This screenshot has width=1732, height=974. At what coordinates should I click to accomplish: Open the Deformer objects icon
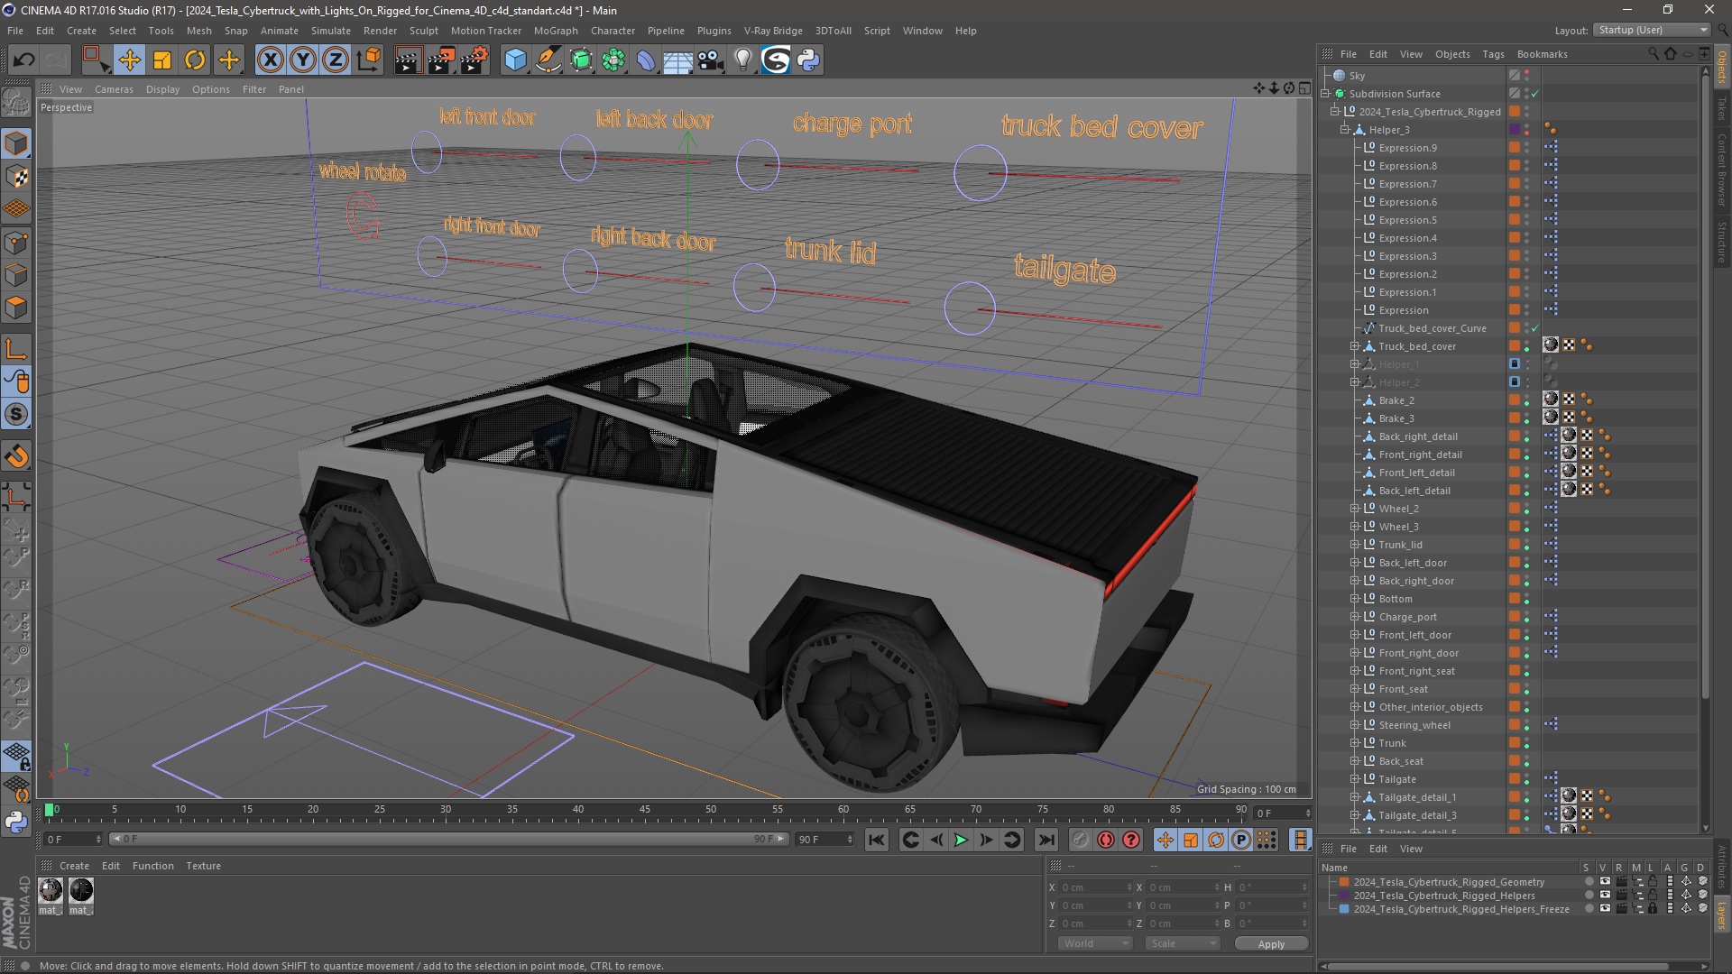(647, 60)
